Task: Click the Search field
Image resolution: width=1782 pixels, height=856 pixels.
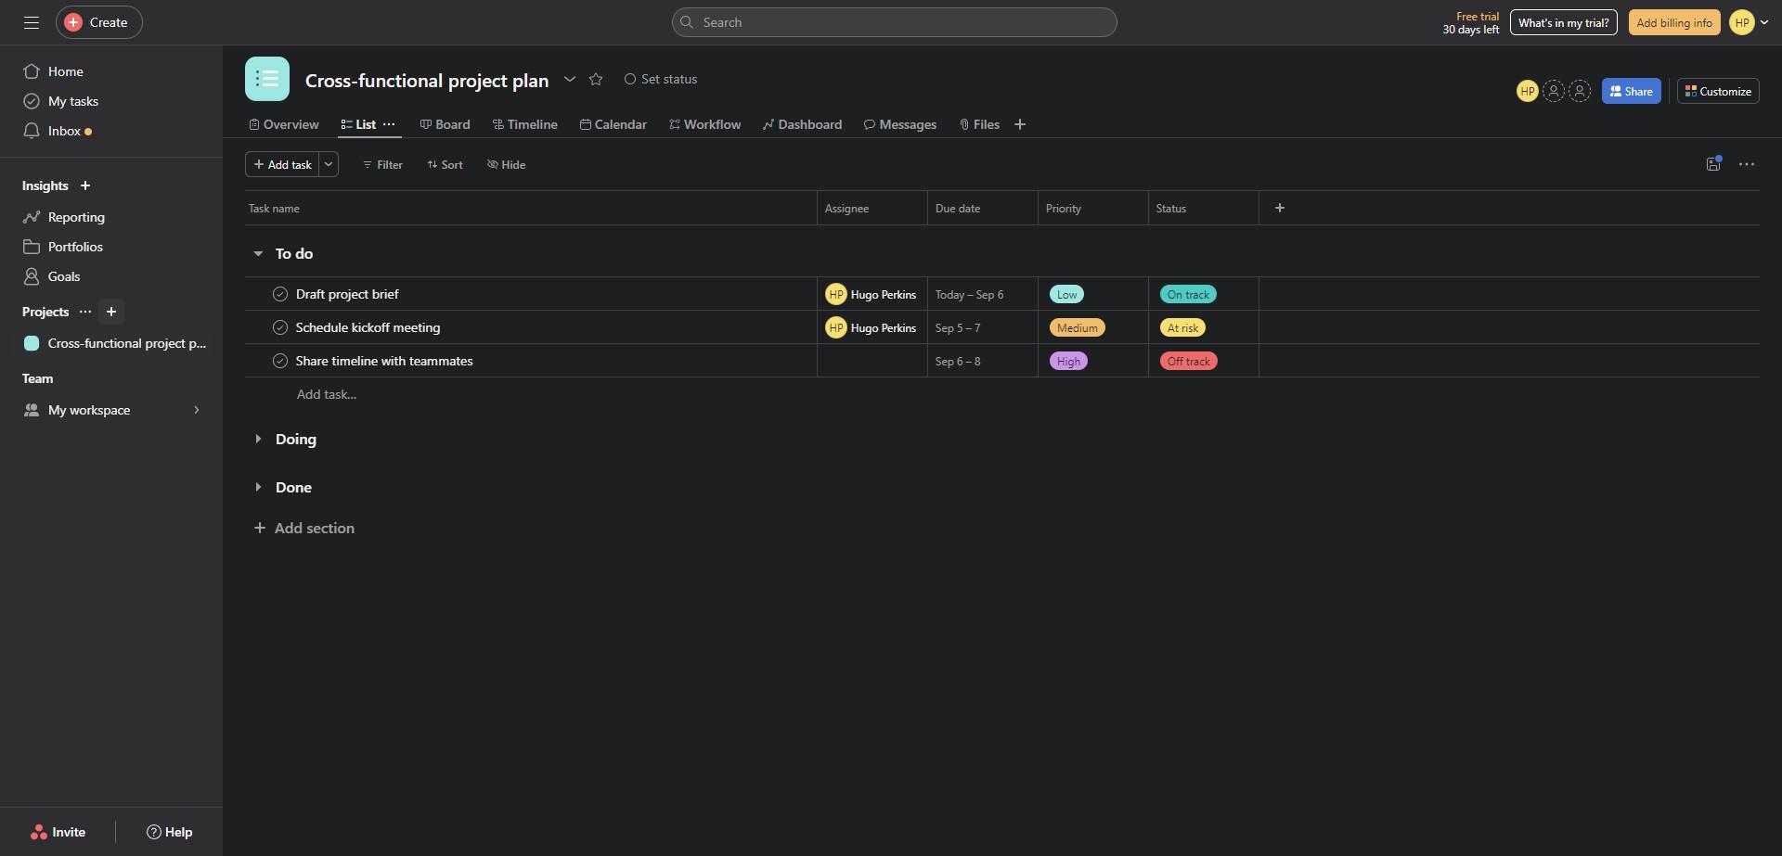Action: [x=895, y=22]
